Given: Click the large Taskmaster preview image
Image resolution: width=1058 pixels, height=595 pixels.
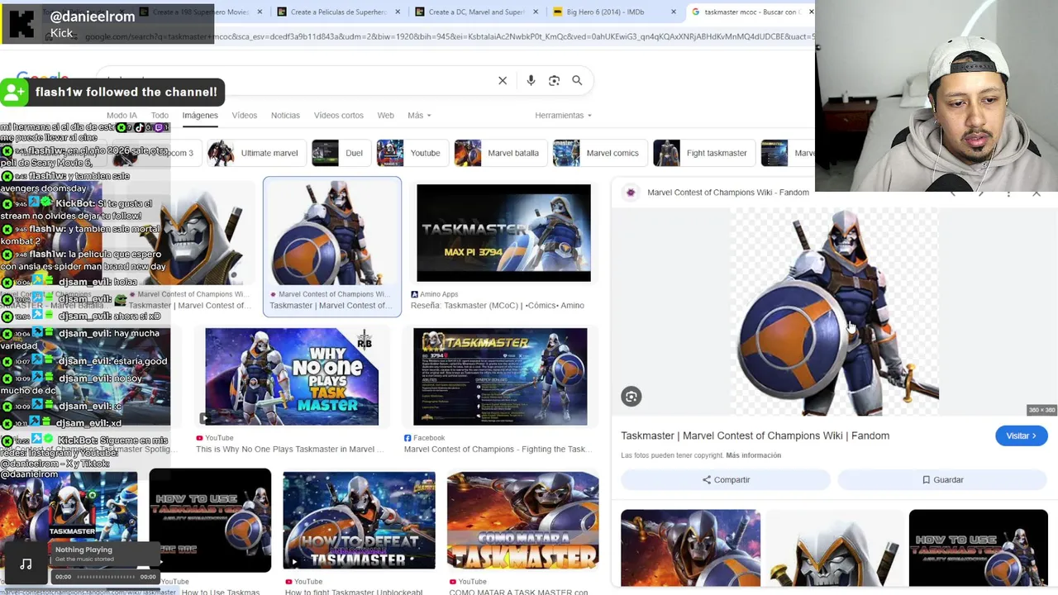Looking at the screenshot, I should [834, 312].
